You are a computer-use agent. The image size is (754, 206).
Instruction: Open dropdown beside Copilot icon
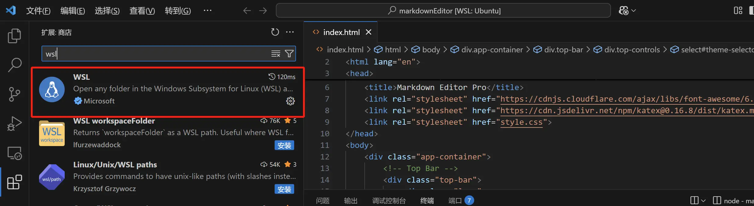pyautogui.click(x=633, y=11)
